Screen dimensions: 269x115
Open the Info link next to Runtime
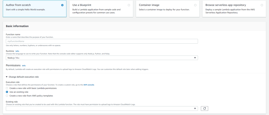[17, 51]
